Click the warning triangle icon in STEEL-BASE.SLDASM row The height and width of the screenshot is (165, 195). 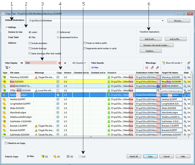[36, 90]
